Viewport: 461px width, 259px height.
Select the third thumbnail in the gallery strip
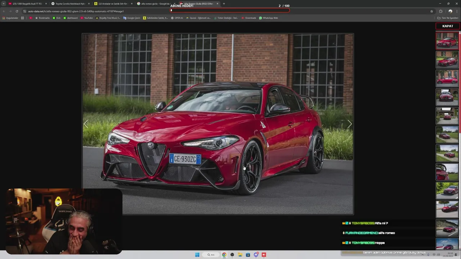(447, 78)
